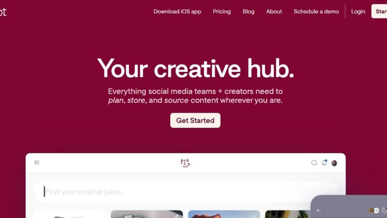Open the red rock landscape thumbnail

pos(224,214)
